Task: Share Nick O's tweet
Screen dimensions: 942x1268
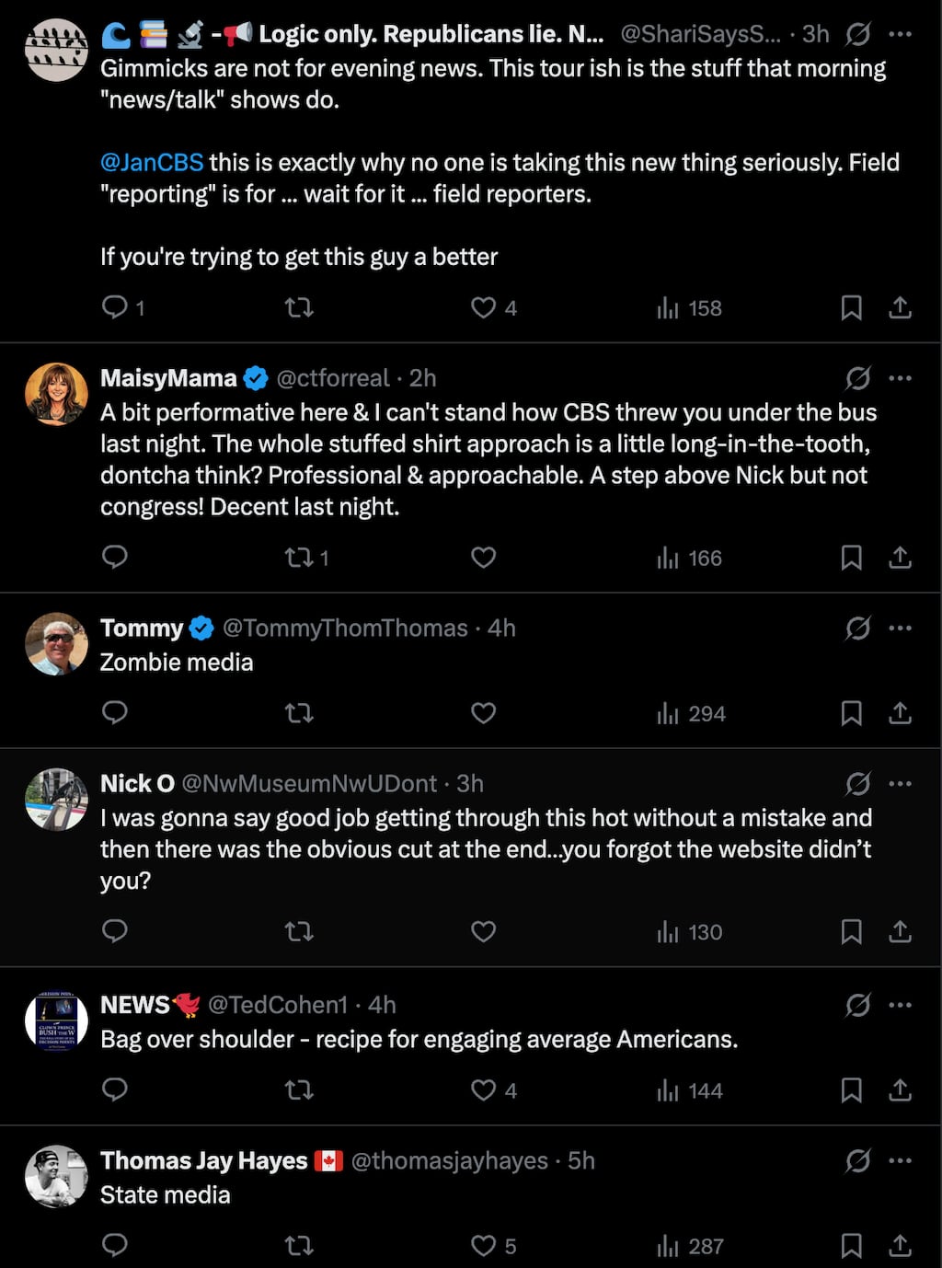Action: pos(901,931)
